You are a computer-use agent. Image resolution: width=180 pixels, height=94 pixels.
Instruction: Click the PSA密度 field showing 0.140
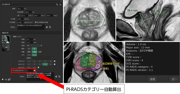pyautogui.click(x=20, y=22)
